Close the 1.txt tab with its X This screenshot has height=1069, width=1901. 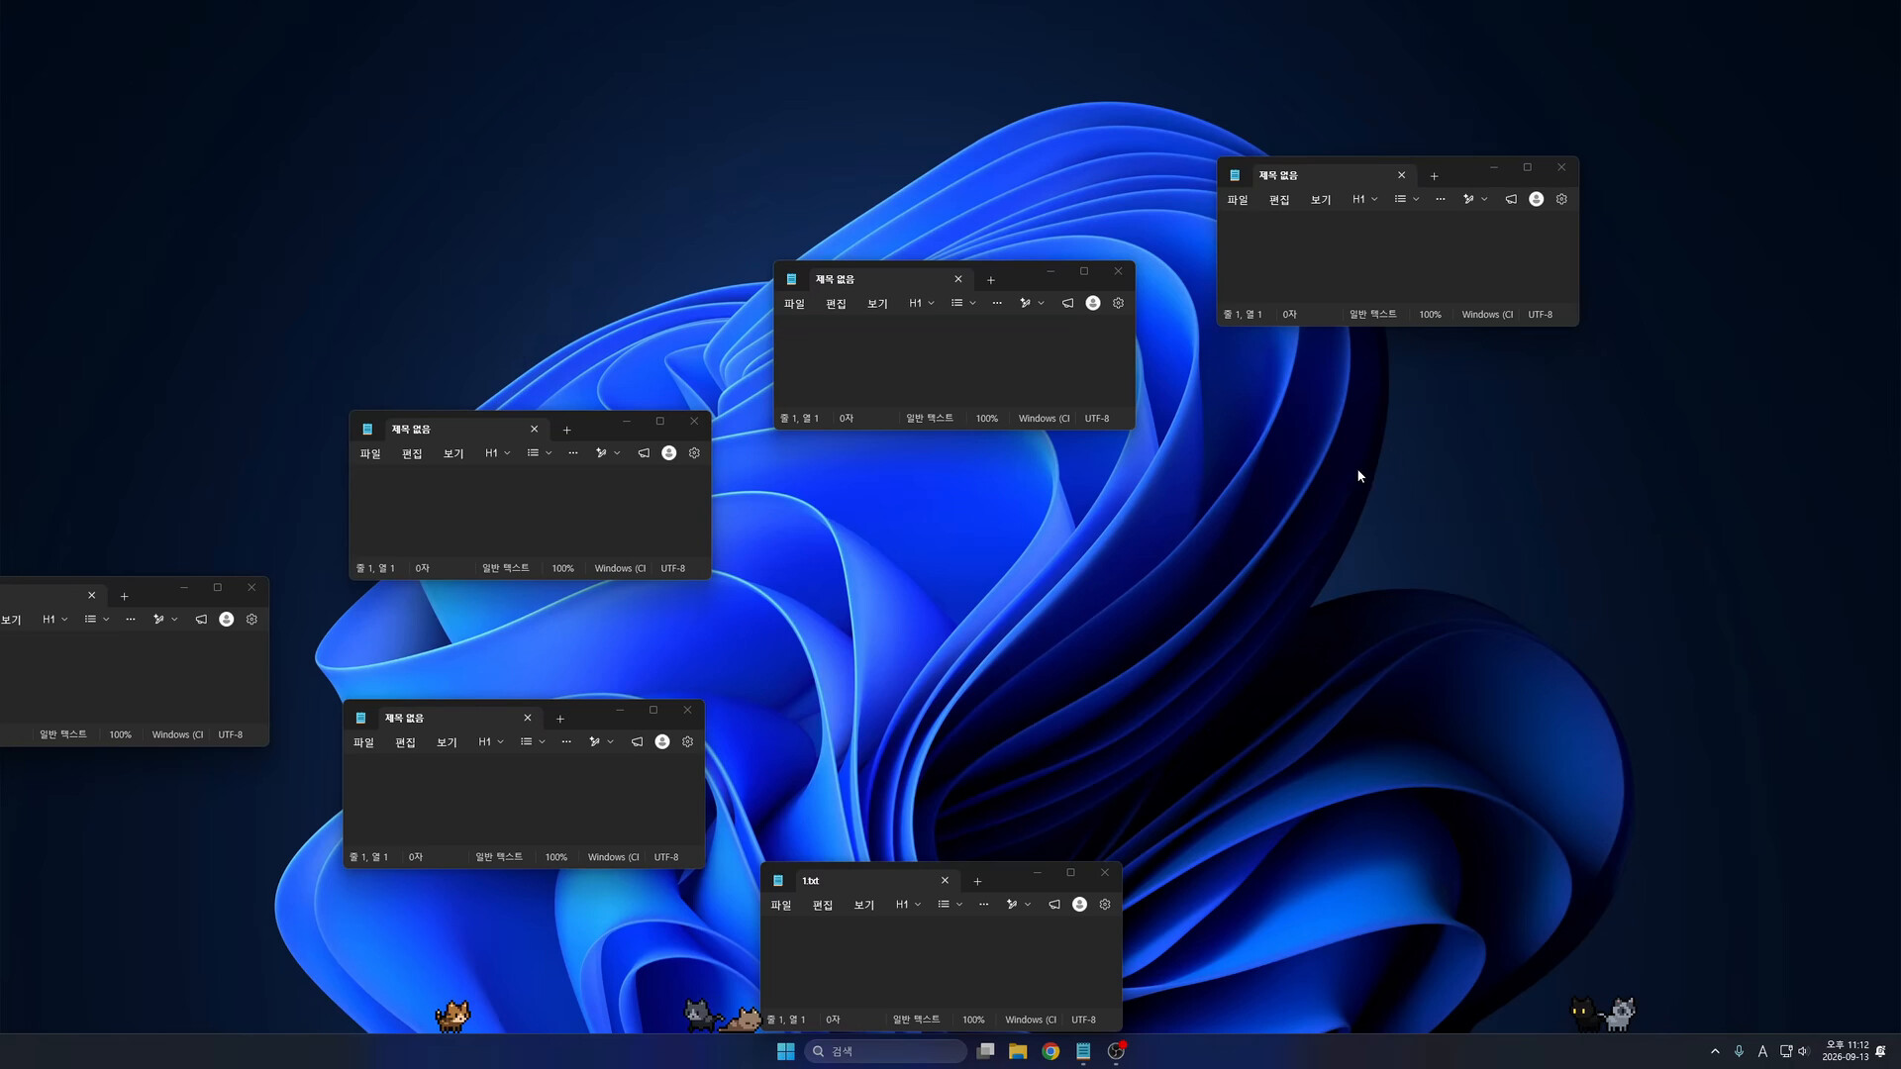(x=945, y=881)
